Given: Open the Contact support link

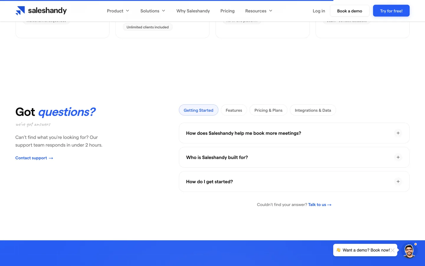Looking at the screenshot, I should click(x=34, y=158).
